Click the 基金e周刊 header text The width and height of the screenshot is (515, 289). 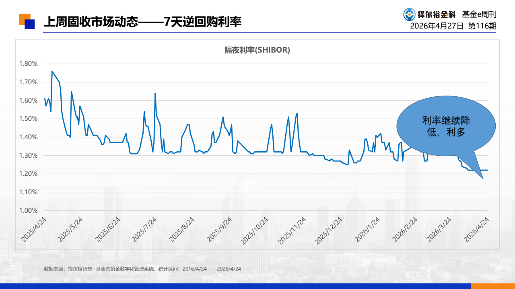(479, 14)
